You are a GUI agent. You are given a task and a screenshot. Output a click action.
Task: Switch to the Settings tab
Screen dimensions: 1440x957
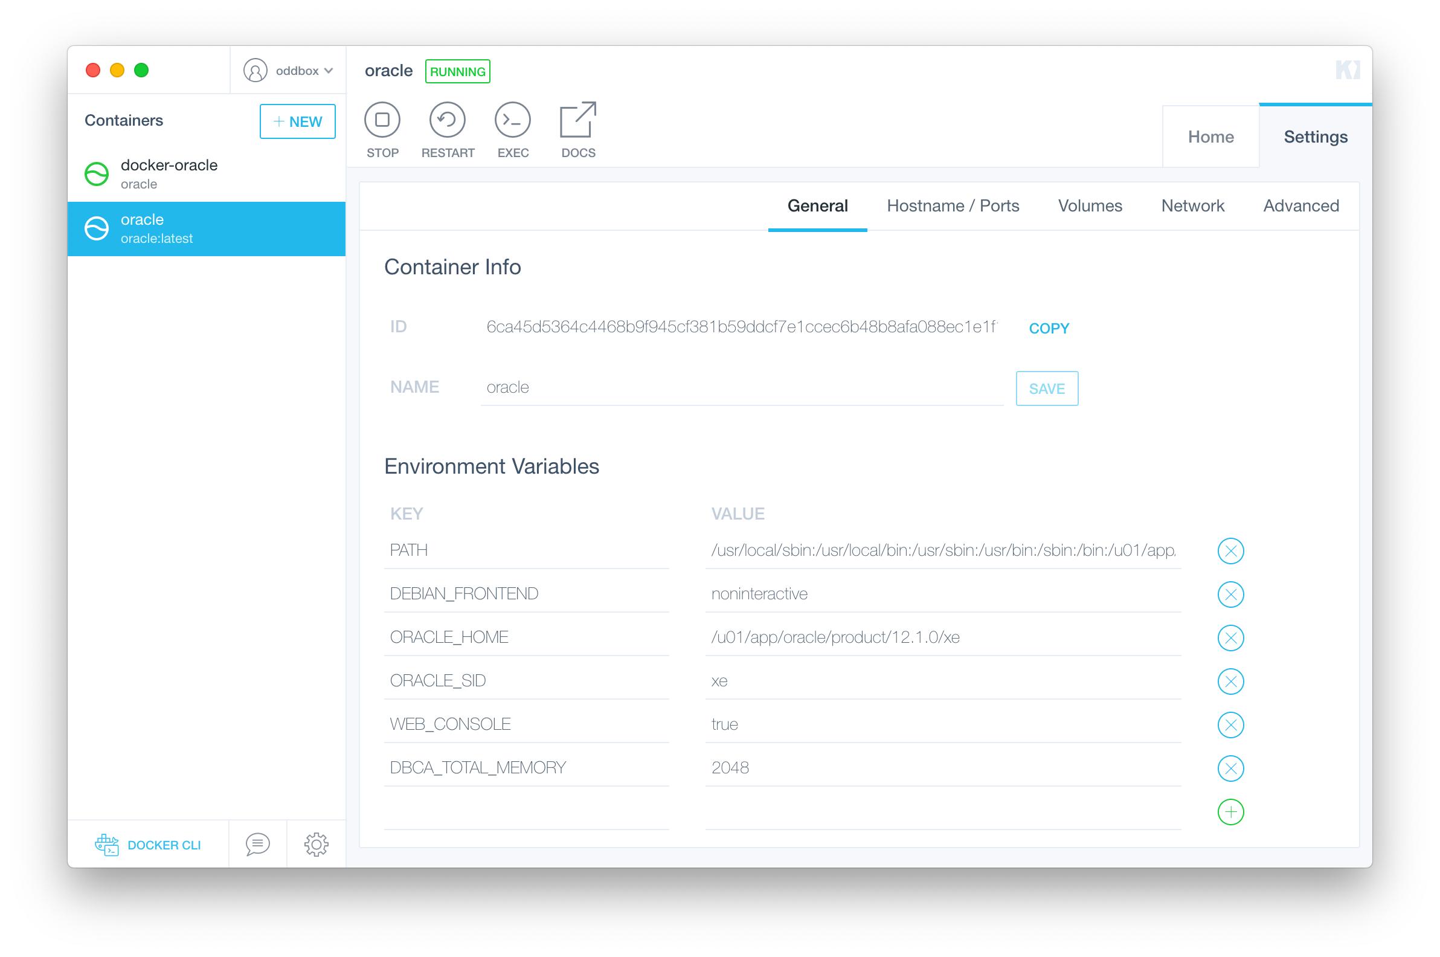coord(1315,137)
